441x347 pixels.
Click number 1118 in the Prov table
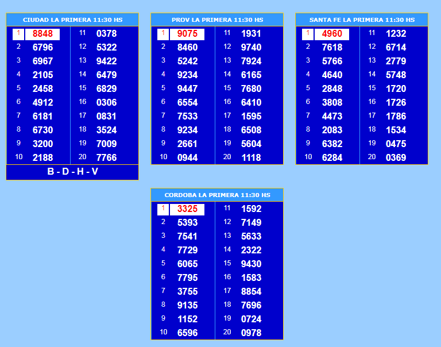[251, 157]
